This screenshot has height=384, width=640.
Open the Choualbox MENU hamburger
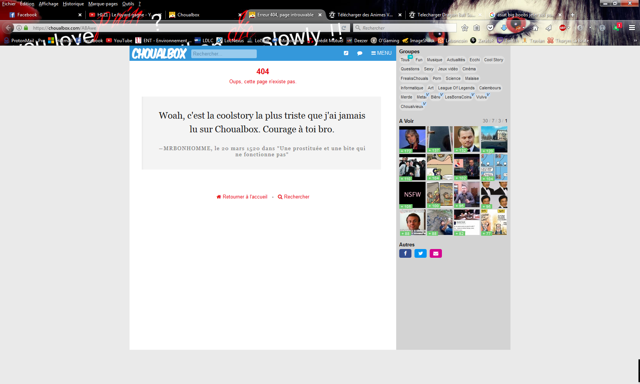click(x=381, y=53)
